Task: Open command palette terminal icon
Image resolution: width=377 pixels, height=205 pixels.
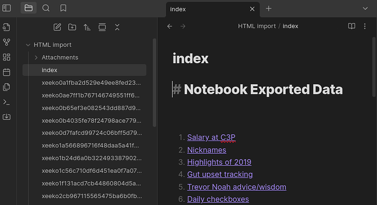Action: [x=7, y=102]
